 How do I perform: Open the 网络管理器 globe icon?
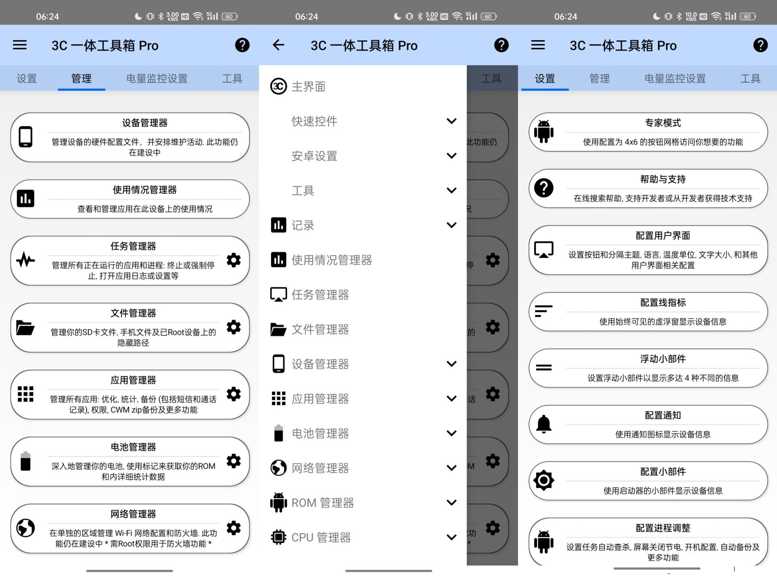pyautogui.click(x=25, y=528)
